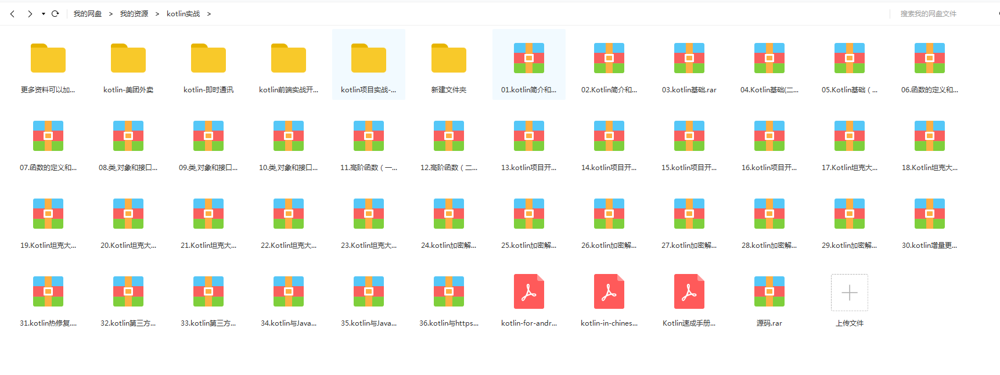
Task: Click the 29.kotlin加密解... file name
Action: (850, 246)
